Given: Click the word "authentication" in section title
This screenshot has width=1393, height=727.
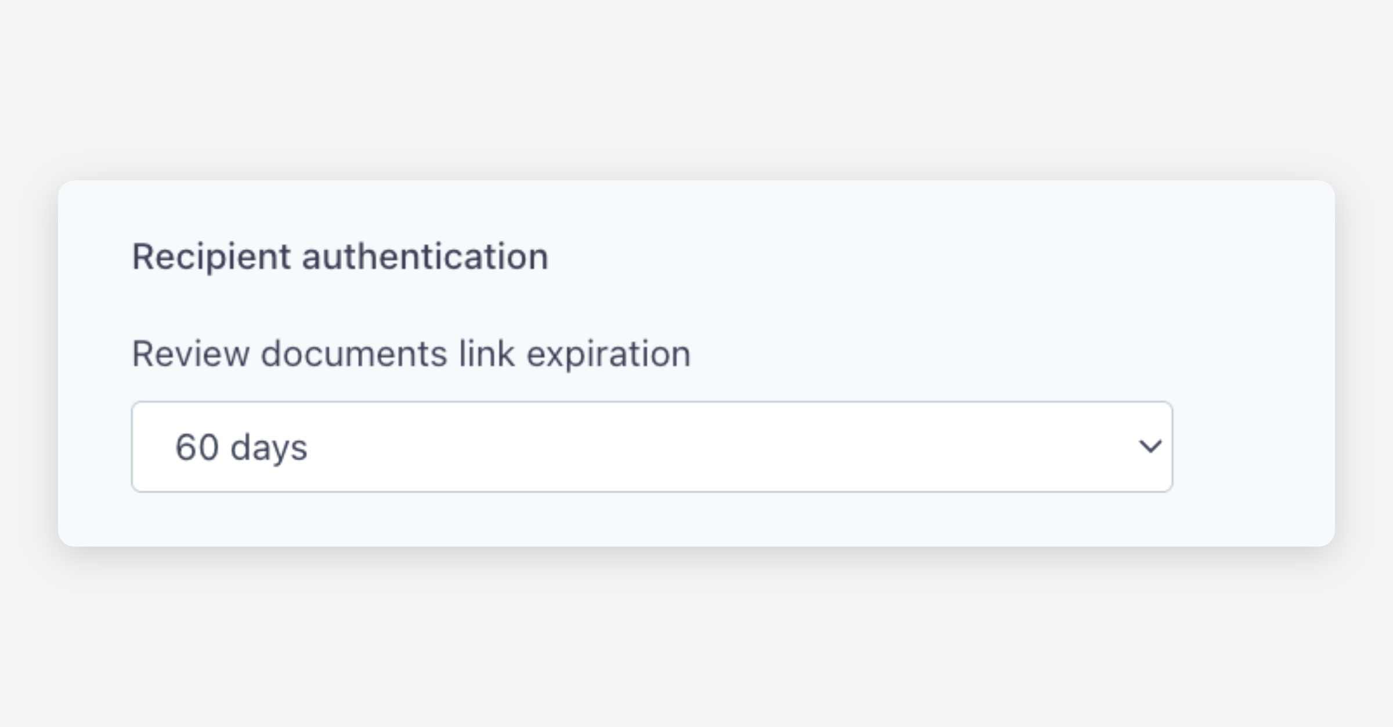Looking at the screenshot, I should 425,256.
